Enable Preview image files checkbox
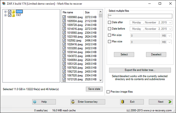The width and height of the screenshot is (176, 113). click(x=108, y=92)
